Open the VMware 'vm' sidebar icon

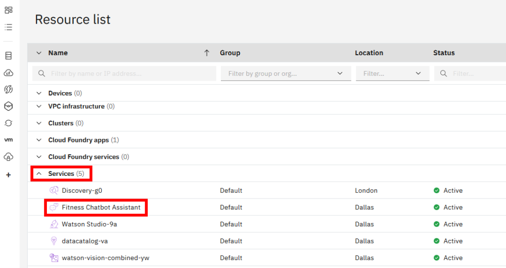9,139
